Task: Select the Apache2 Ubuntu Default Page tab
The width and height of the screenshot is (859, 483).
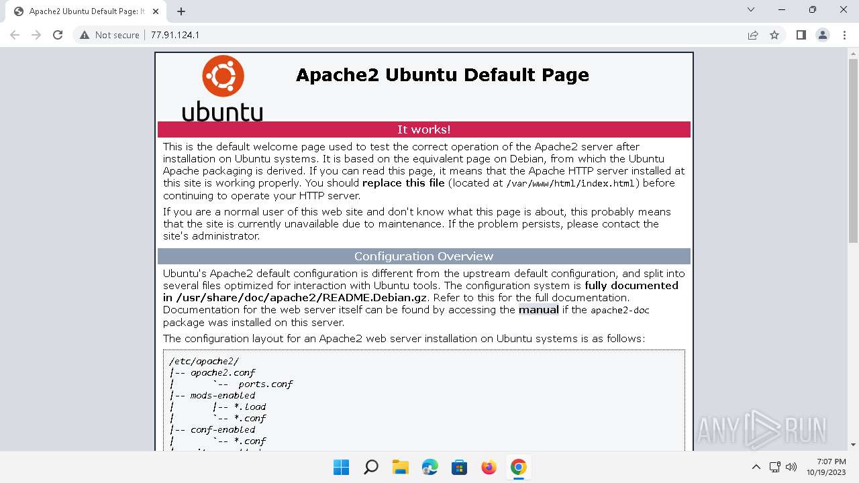Action: [x=86, y=11]
